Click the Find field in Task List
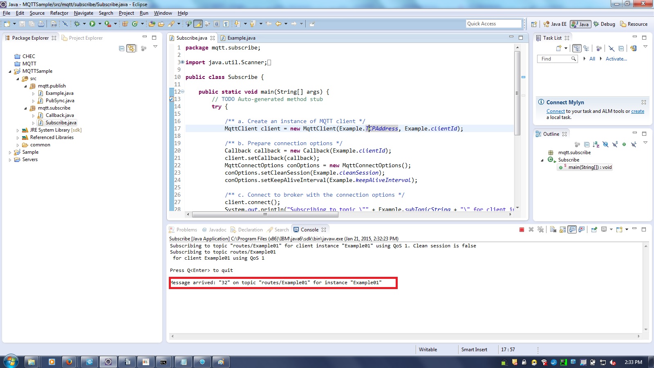The image size is (654, 368). point(557,59)
